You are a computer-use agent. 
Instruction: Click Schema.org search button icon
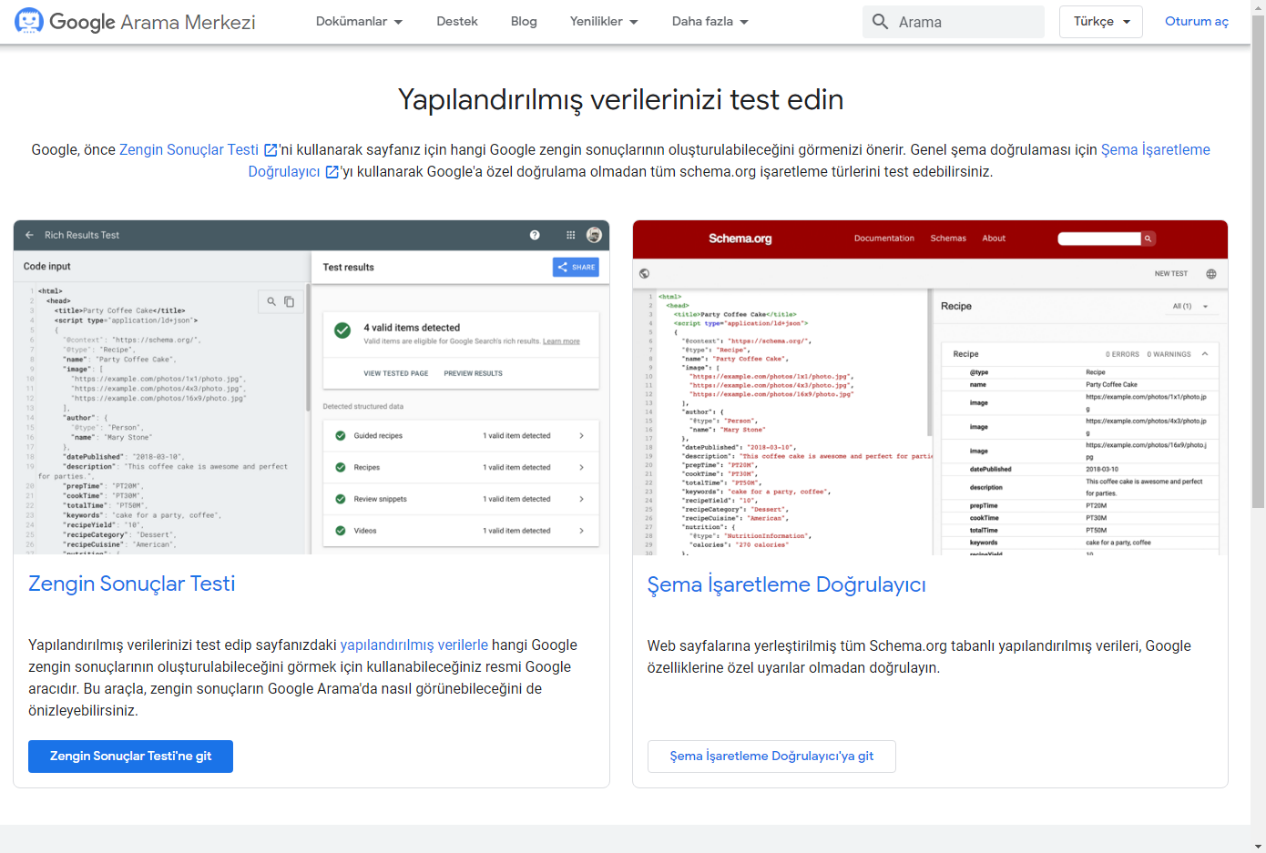click(x=1148, y=239)
